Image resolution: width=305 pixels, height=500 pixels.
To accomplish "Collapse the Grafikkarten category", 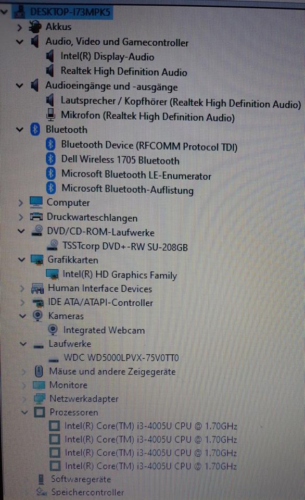I will [x=21, y=259].
